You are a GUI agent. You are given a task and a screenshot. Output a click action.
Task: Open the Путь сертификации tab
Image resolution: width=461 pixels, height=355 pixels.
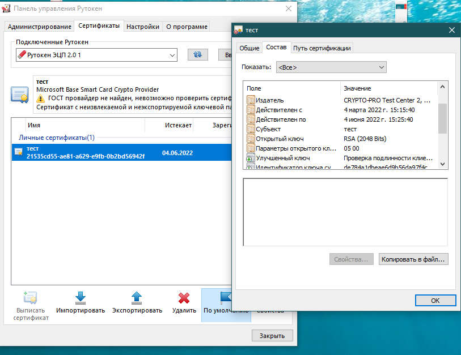(322, 48)
